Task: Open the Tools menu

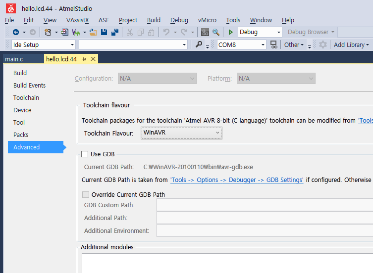Action: click(x=233, y=20)
